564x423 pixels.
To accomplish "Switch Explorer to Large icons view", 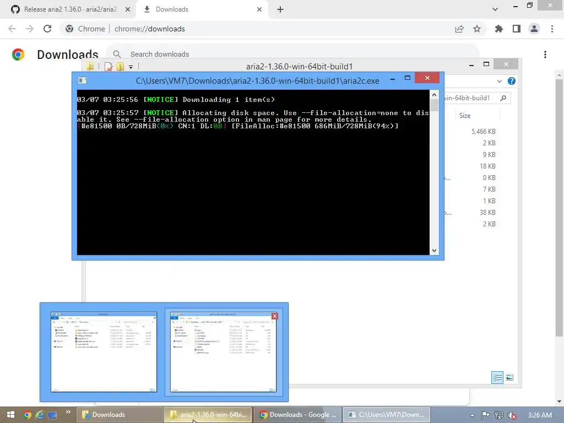I will pos(509,377).
